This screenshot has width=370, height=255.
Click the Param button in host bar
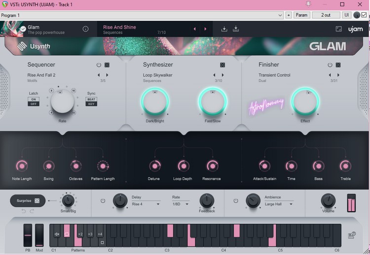pos(301,15)
